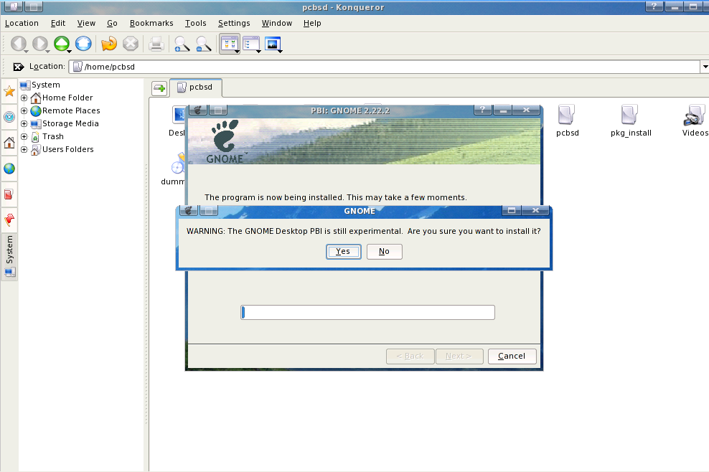Select the pcbsd tab
Image resolution: width=709 pixels, height=472 pixels.
point(195,88)
